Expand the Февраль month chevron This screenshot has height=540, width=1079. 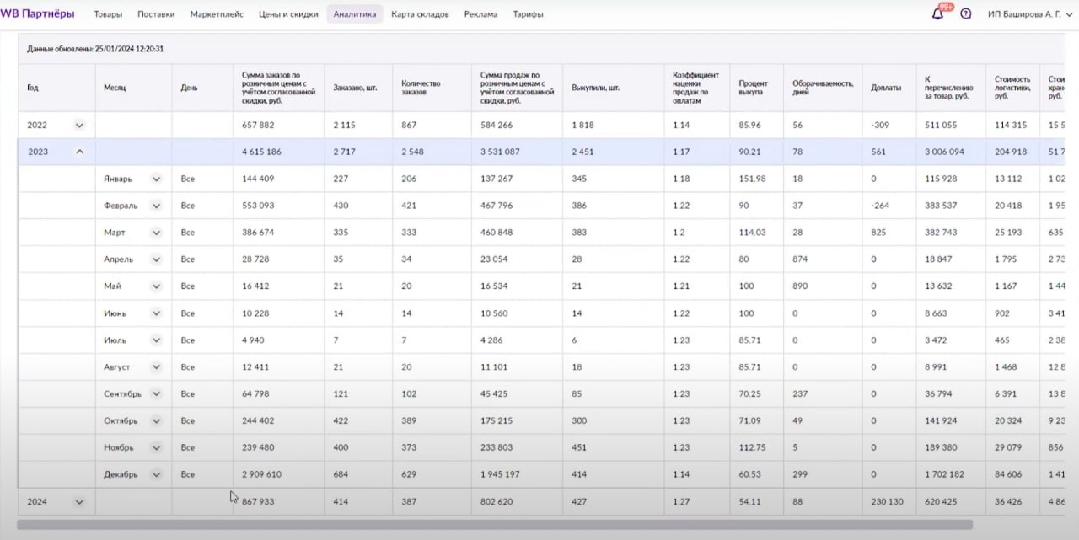click(156, 206)
